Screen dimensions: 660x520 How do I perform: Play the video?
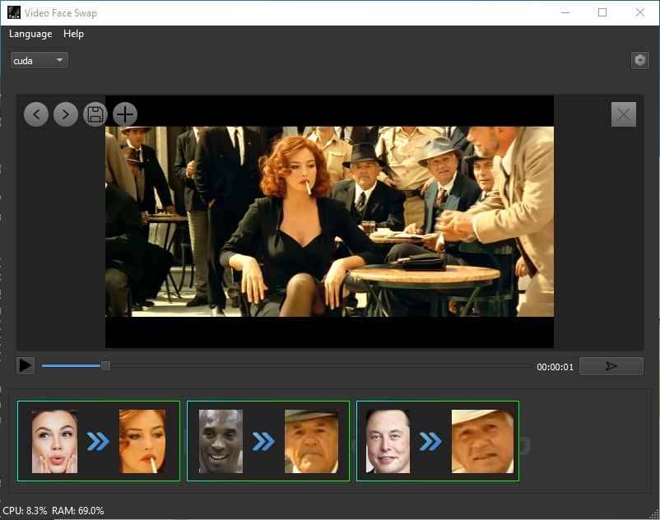pos(25,365)
